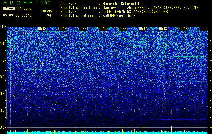The width and height of the screenshot is (212, 134).
Task: Click the 0542 time marker
Action: tap(42, 29)
